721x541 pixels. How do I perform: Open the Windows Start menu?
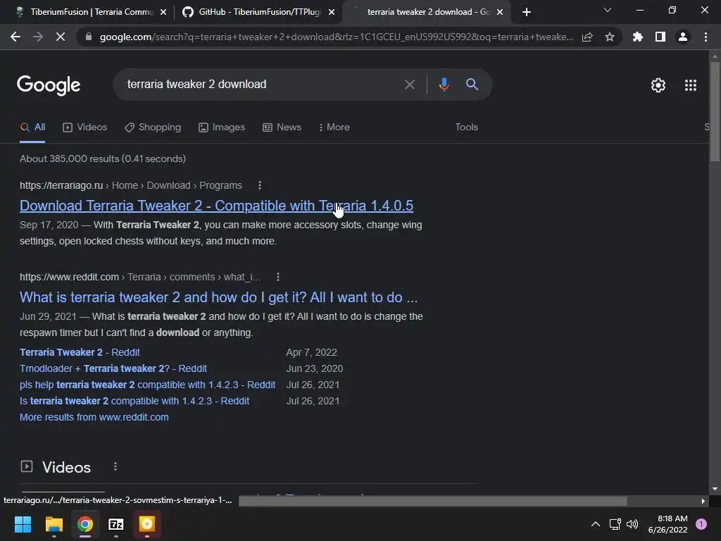pyautogui.click(x=23, y=524)
